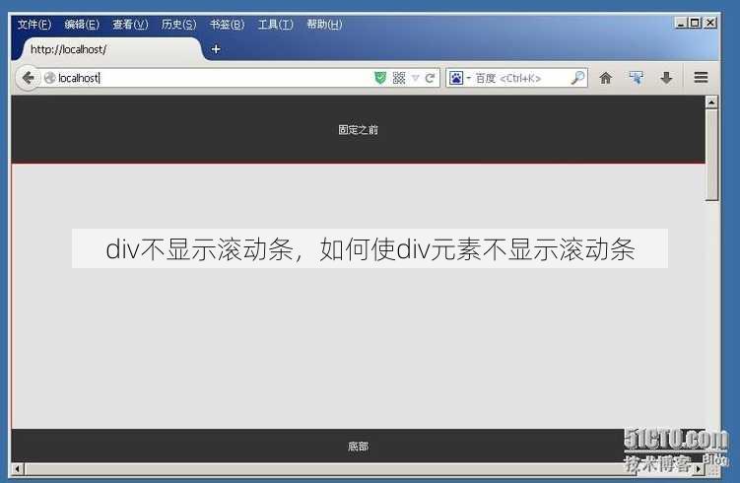Open the 帮助(H) menu

coord(324,24)
